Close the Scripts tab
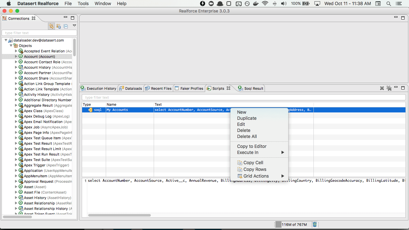Viewport: 409px width, 230px height. point(228,88)
